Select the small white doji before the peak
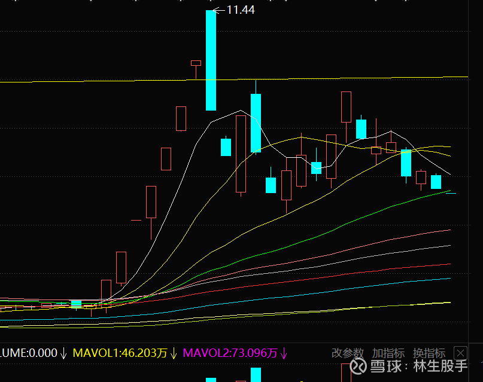This screenshot has width=483, height=382. (x=196, y=63)
